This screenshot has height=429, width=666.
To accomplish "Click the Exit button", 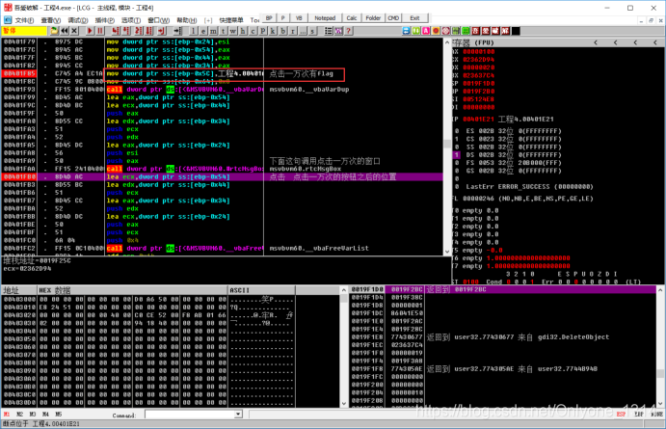I will [414, 18].
